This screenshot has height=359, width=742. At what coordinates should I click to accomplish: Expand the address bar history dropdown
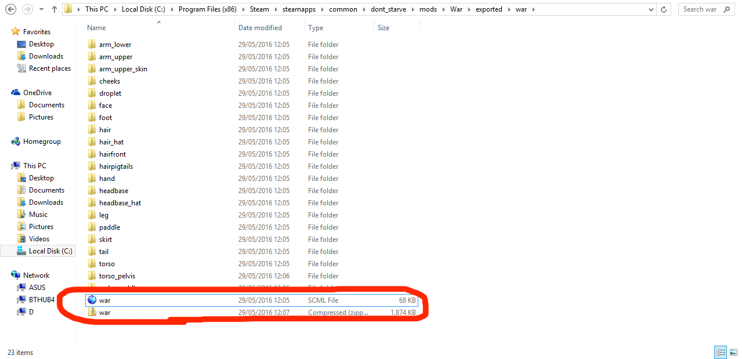[651, 9]
